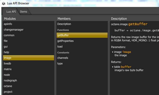Select the help module
The image size is (159, 95).
(x=29, y=52)
